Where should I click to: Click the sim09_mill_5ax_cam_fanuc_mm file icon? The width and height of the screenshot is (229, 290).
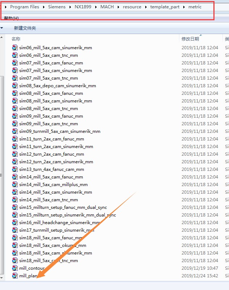point(15,116)
